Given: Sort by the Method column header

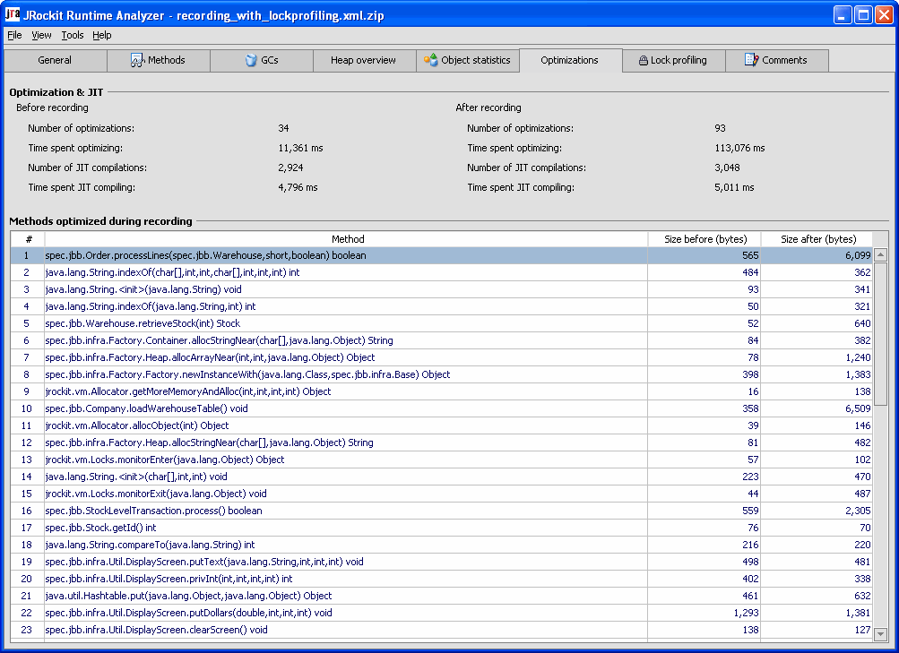Looking at the screenshot, I should tap(347, 239).
